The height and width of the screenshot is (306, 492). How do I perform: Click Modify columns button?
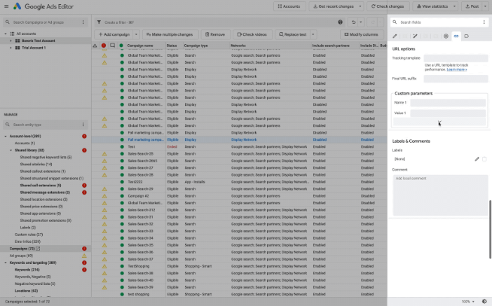361,34
